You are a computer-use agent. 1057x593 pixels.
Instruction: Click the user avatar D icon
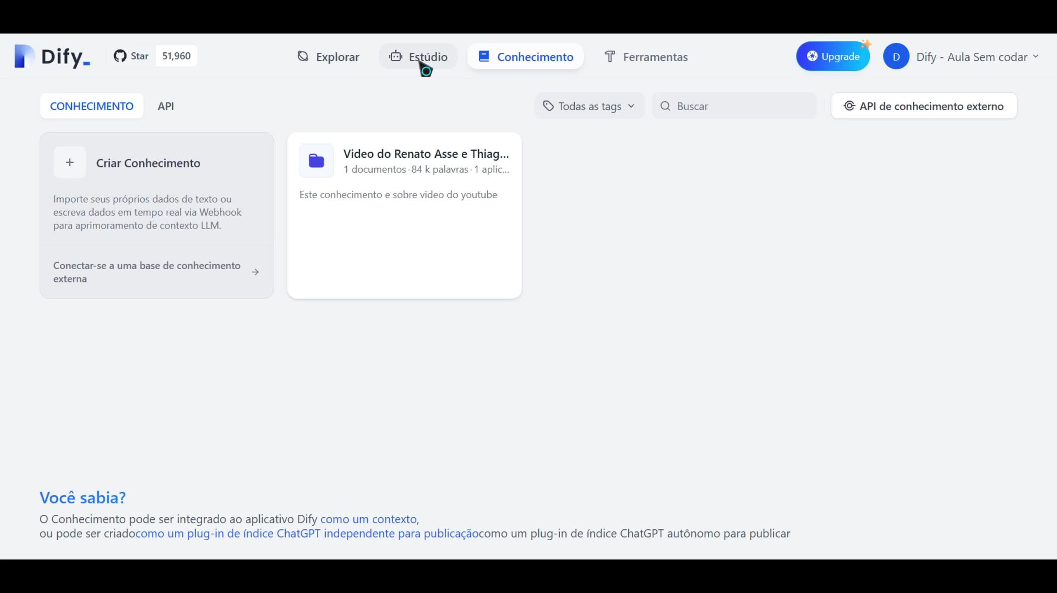(896, 56)
